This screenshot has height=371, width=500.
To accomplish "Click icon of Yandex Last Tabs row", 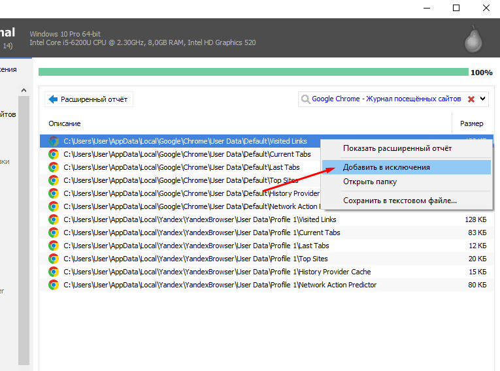I will (54, 246).
